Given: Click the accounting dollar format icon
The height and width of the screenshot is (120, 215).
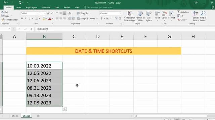Looking at the screenshot, I should [101, 18].
